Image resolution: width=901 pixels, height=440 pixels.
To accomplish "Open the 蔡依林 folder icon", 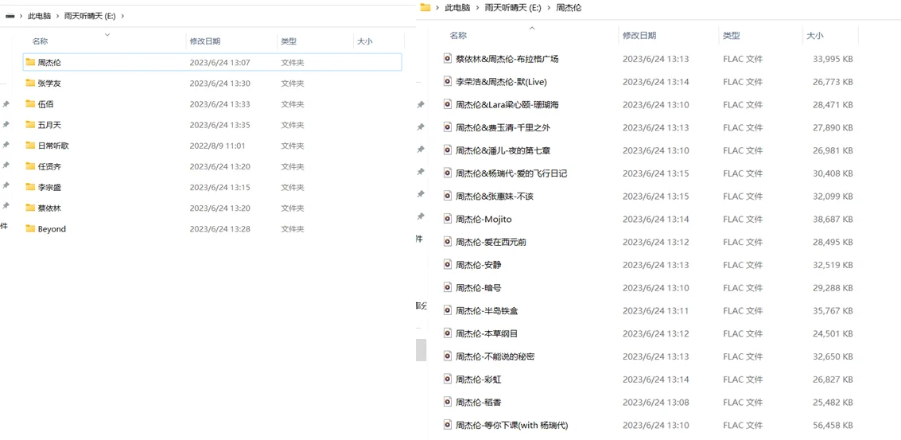I will point(30,208).
